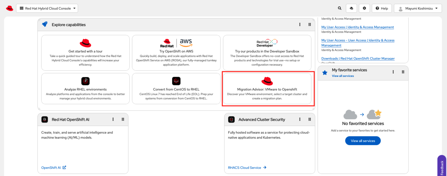
Task: Open the Red Hat Hybrid Cloud Console dropdown
Action: [x=47, y=8]
